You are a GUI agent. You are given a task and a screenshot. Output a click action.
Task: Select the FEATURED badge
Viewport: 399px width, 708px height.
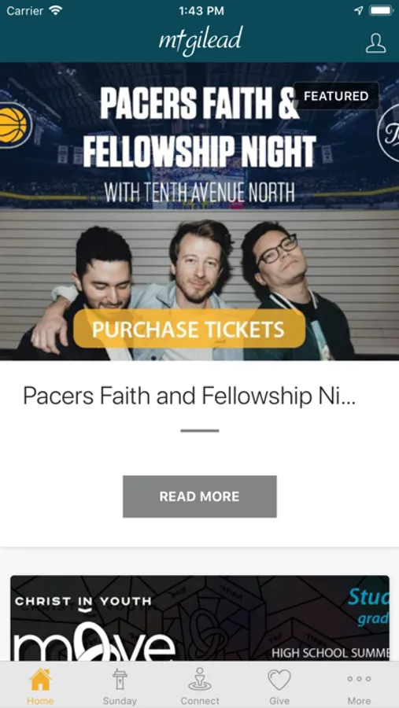tap(336, 96)
